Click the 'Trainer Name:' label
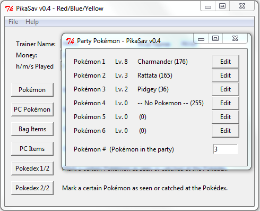The height and width of the screenshot is (211, 260). [36, 44]
